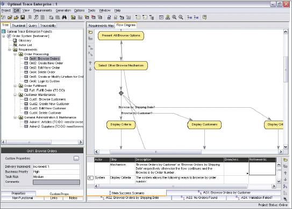Screen dimensions: 292x209
Task: Click the red X delete requirement icon
Action: (x=93, y=18)
